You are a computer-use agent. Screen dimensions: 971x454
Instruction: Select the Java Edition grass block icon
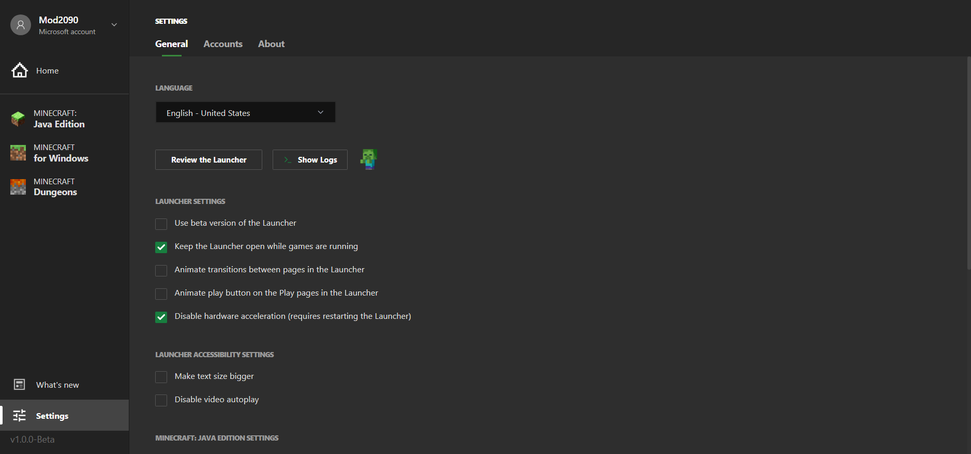[x=18, y=119]
